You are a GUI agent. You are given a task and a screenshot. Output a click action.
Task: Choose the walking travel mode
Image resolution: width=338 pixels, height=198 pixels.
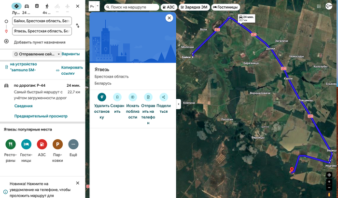click(47, 6)
